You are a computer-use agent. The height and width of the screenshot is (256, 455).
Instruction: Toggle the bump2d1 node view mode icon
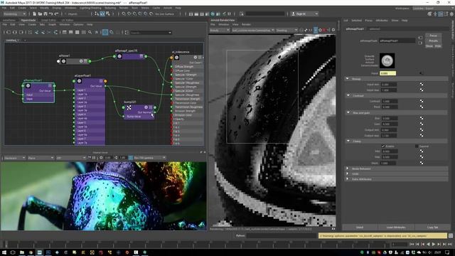(151, 107)
